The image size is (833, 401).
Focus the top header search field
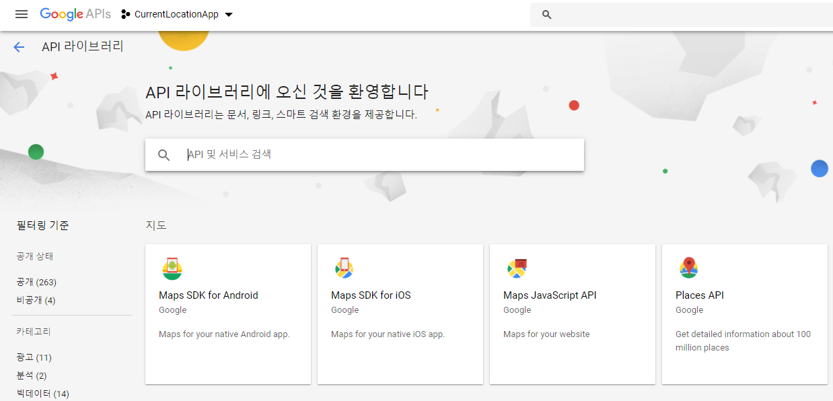(x=682, y=14)
